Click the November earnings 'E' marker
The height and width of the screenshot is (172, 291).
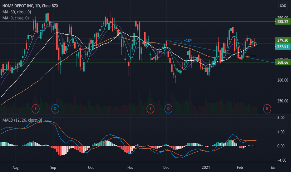(150, 109)
